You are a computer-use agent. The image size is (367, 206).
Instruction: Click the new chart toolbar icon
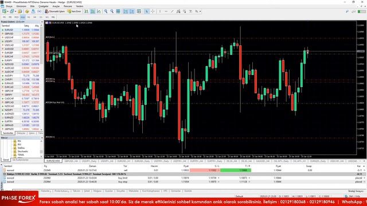click(4, 11)
